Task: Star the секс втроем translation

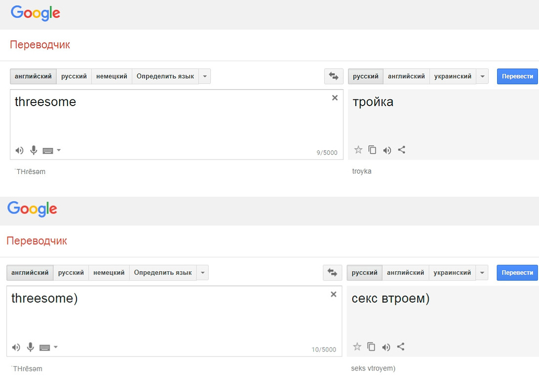Action: tap(357, 347)
